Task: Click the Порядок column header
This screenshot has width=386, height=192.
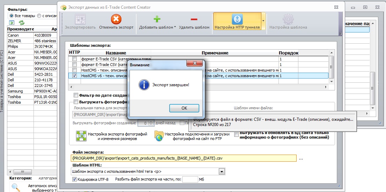Action: [288, 53]
